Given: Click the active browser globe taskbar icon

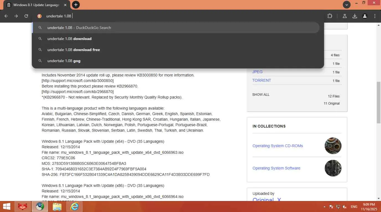Looking at the screenshot, I should click(40, 206).
